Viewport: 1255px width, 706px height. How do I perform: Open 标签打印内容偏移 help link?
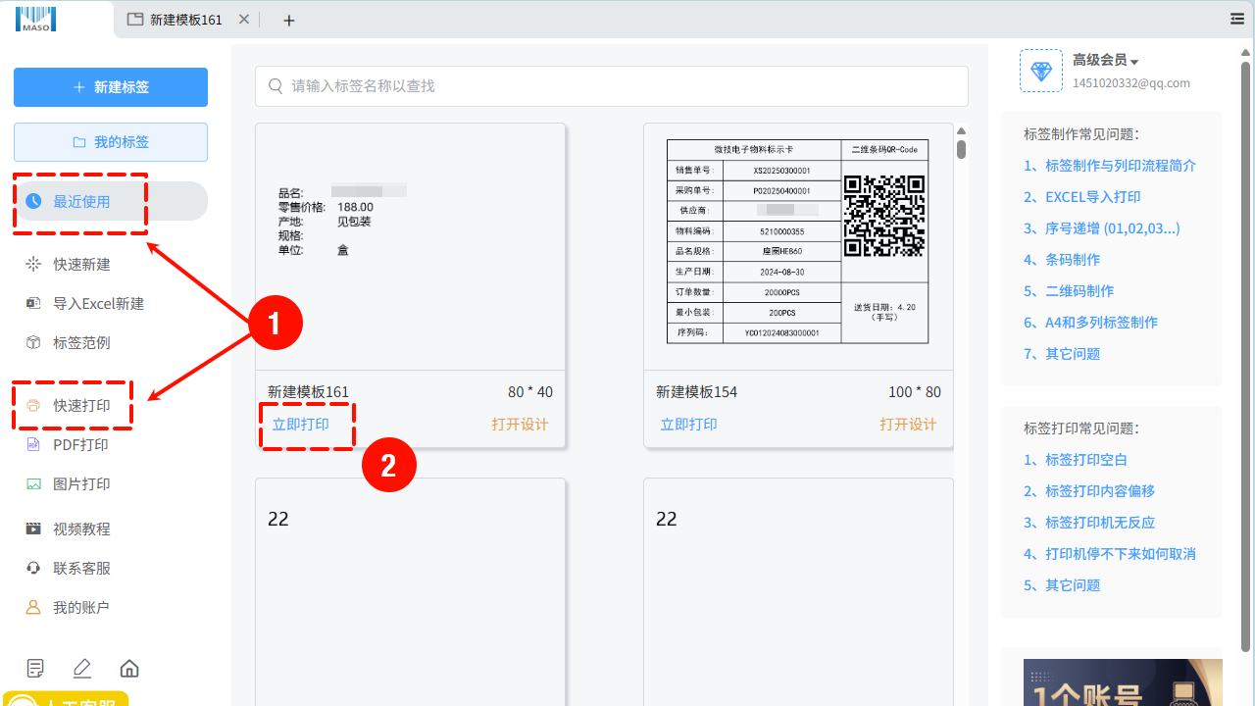click(x=1089, y=491)
